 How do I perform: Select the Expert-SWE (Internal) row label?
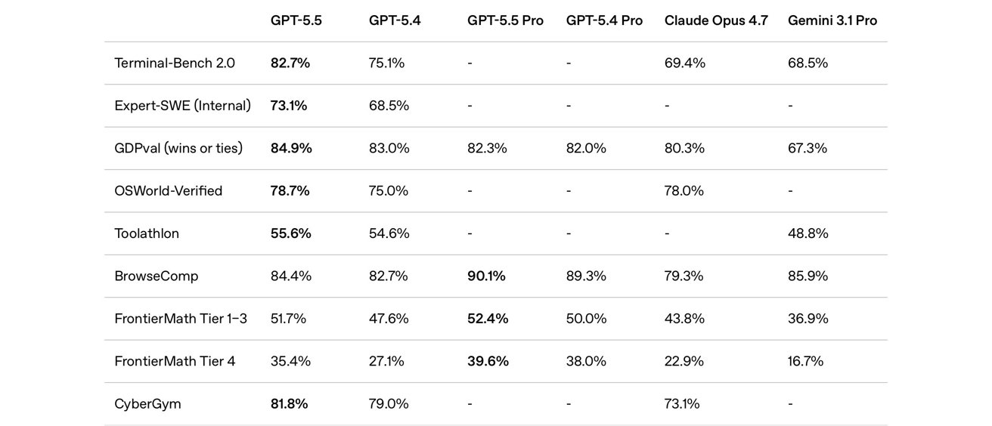[182, 106]
